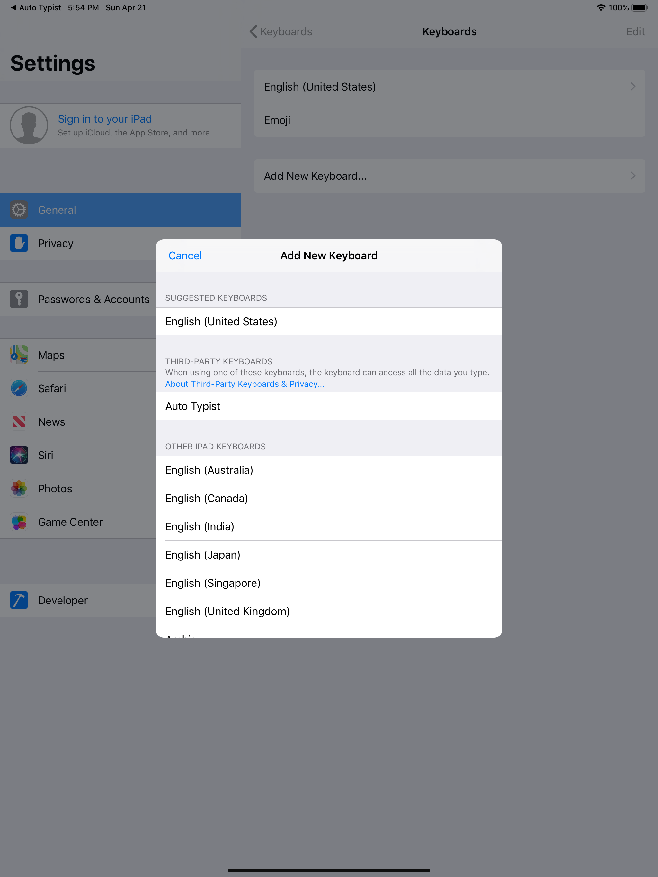Tap the Maps app icon
This screenshot has width=658, height=877.
pos(19,355)
